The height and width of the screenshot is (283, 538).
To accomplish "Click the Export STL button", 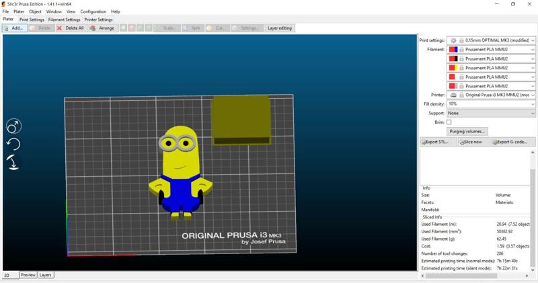I will click(438, 142).
